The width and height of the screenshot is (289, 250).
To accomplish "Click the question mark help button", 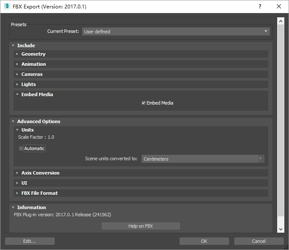I will 260,6.
